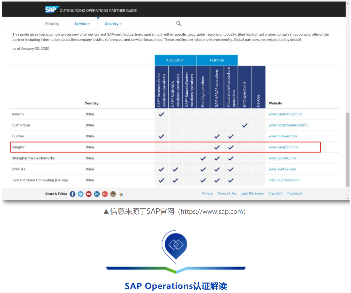Screen dimensions: 351x293
Task: Expand the Service filter dropdown
Action: [82, 24]
